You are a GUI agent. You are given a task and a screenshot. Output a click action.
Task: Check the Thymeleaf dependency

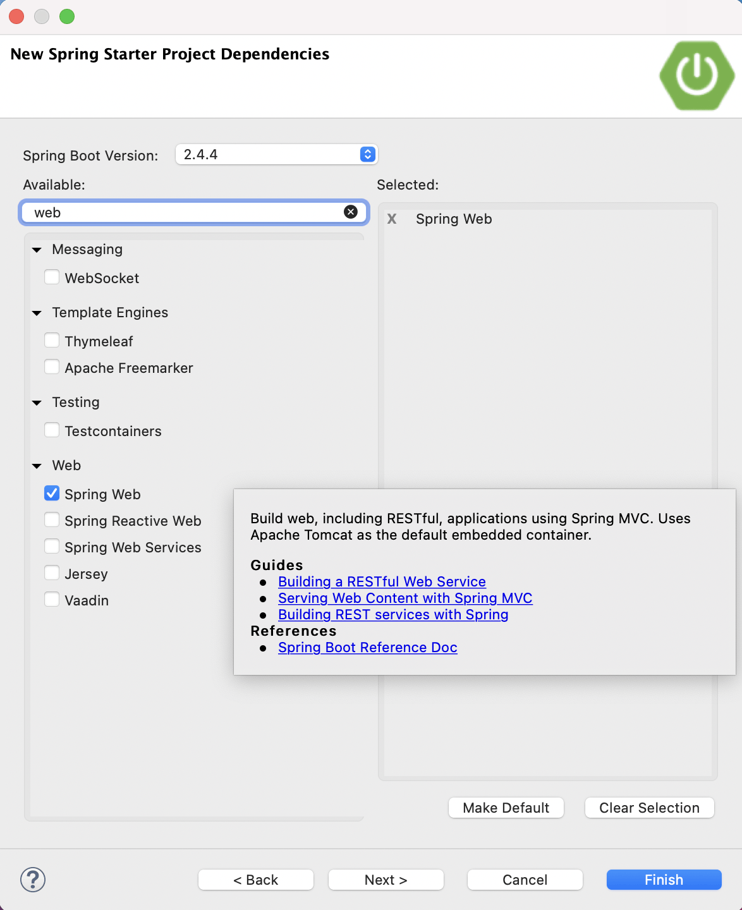[52, 341]
